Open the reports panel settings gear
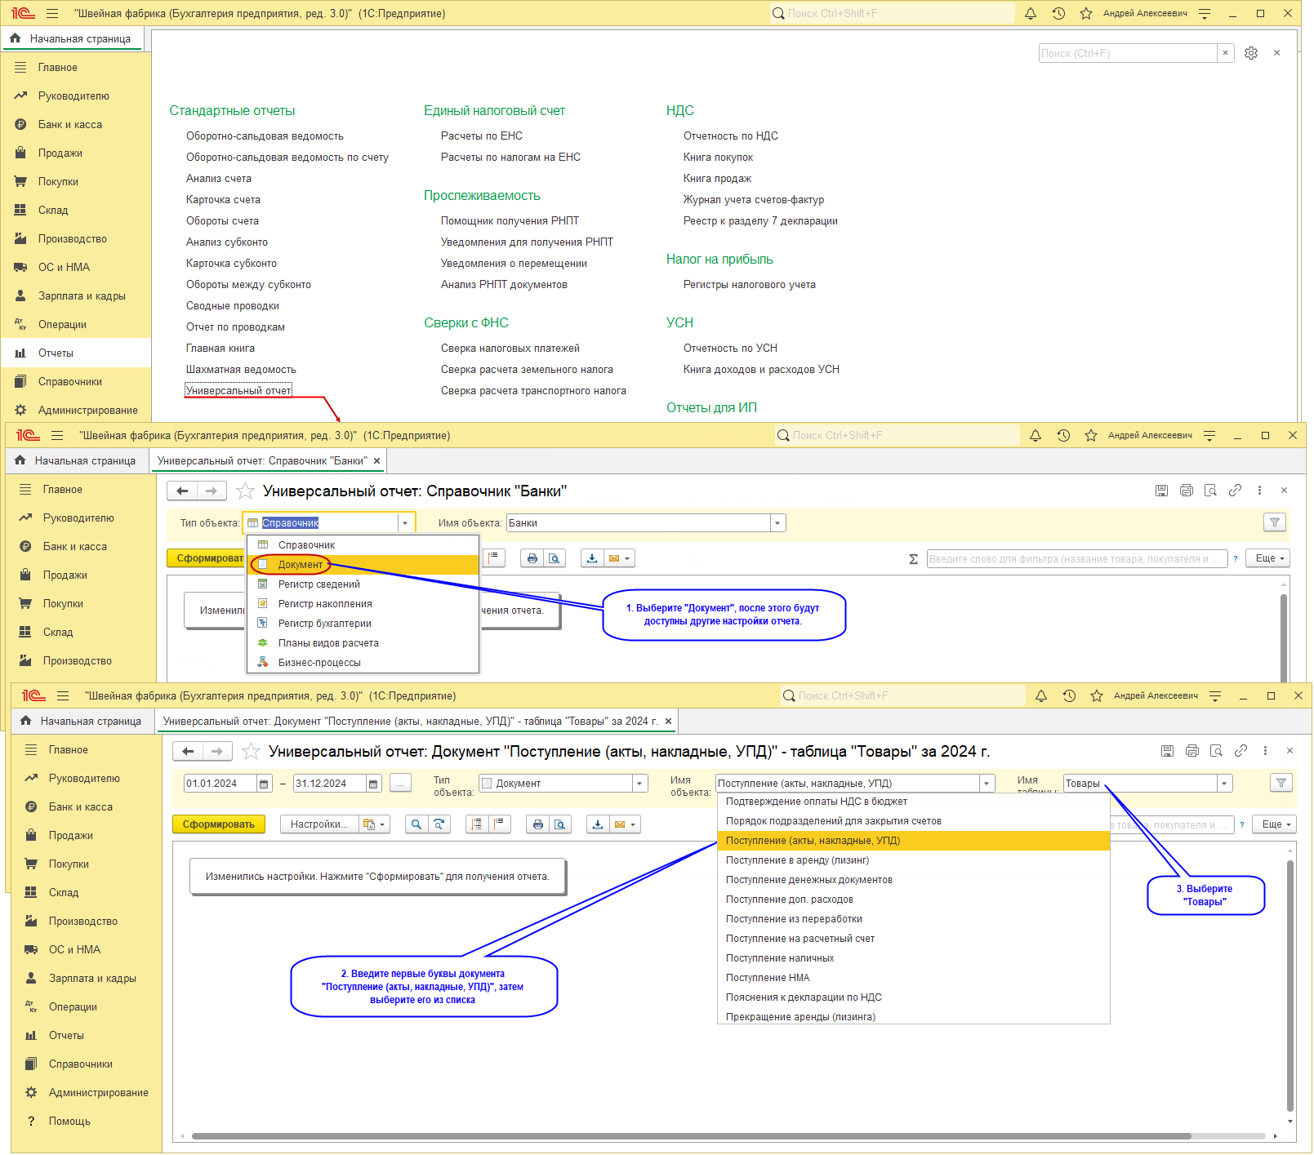 [1251, 53]
